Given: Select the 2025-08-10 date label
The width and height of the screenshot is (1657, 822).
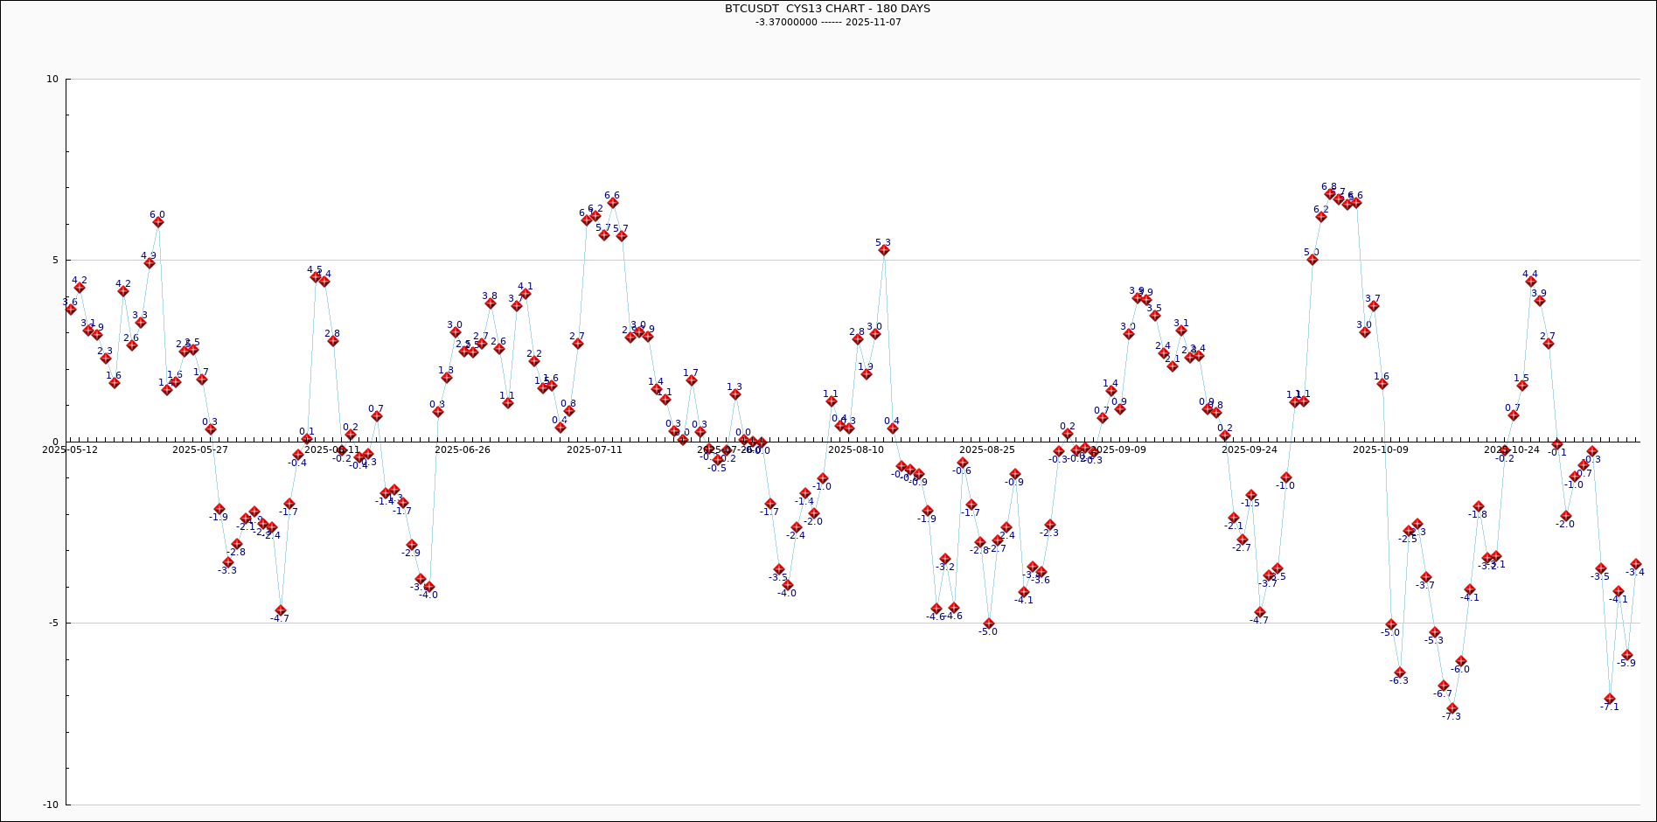Looking at the screenshot, I should coord(856,449).
